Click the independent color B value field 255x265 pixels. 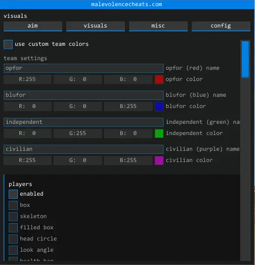[128, 134]
